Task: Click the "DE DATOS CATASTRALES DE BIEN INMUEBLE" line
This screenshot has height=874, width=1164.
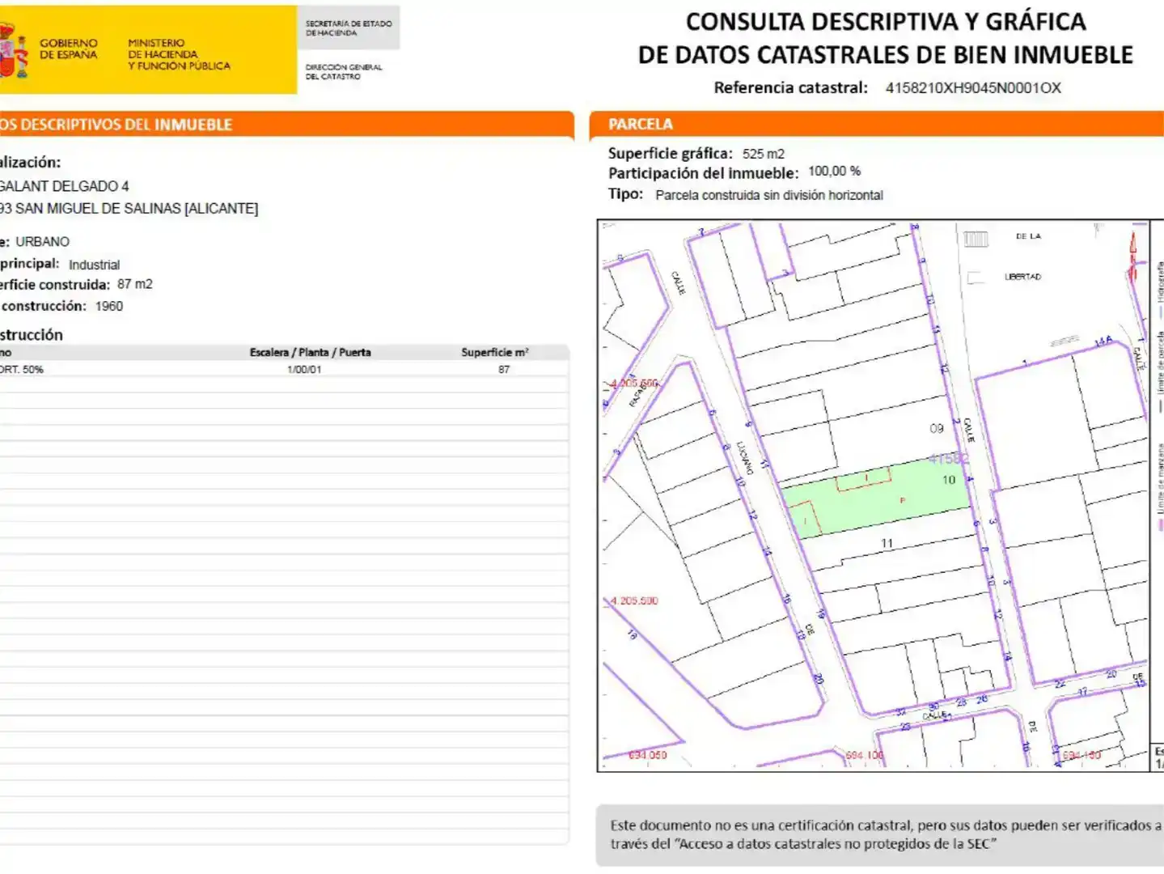Action: [886, 55]
